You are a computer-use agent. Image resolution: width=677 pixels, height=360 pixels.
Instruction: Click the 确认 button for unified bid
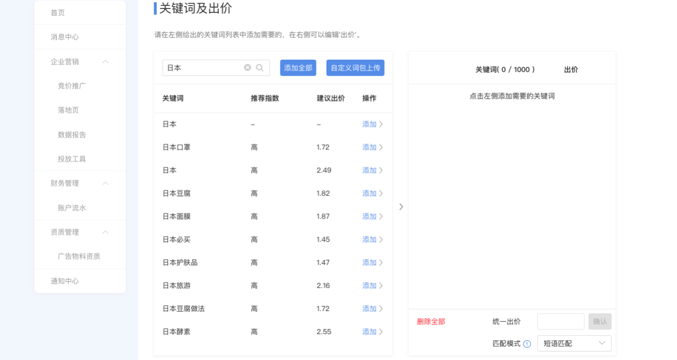point(600,322)
